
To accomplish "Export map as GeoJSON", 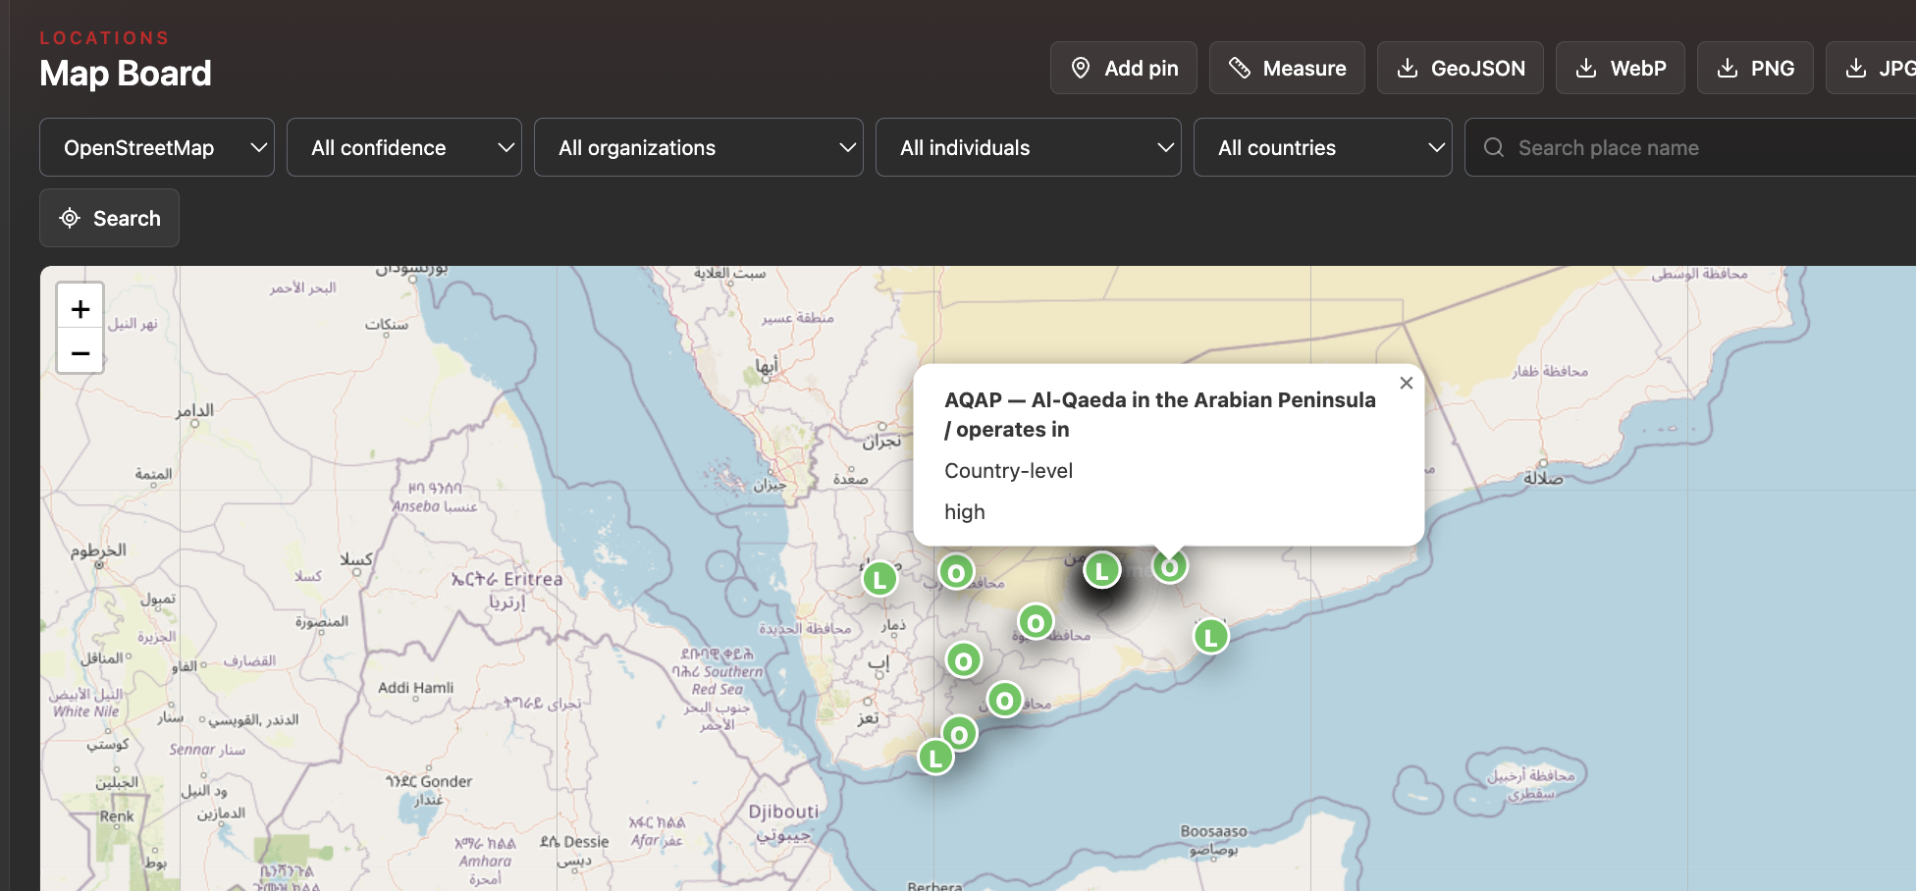I will 1460,68.
